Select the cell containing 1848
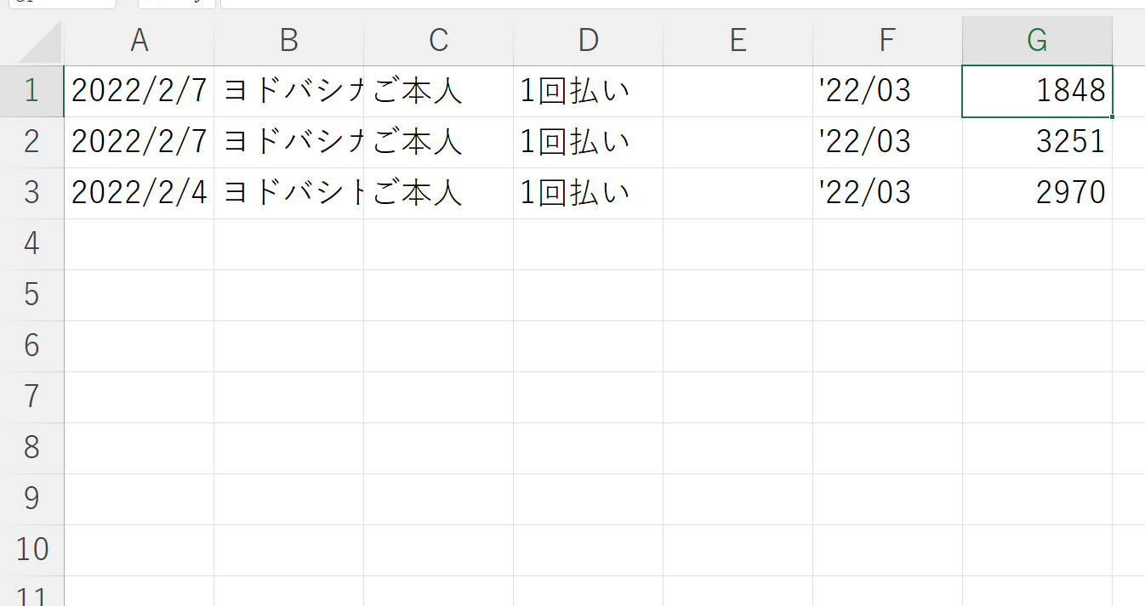The image size is (1145, 606). coord(1037,91)
